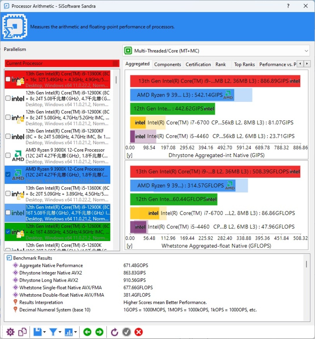Click diamond icon beside Whetstone Double-float Native

tap(15, 295)
